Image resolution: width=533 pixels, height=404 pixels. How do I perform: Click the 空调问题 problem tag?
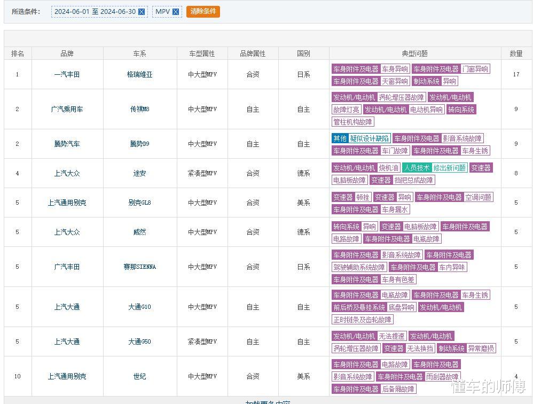click(x=479, y=197)
